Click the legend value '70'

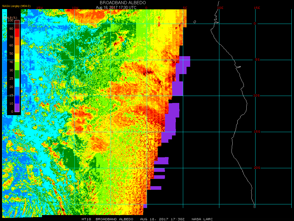(x=11, y=37)
